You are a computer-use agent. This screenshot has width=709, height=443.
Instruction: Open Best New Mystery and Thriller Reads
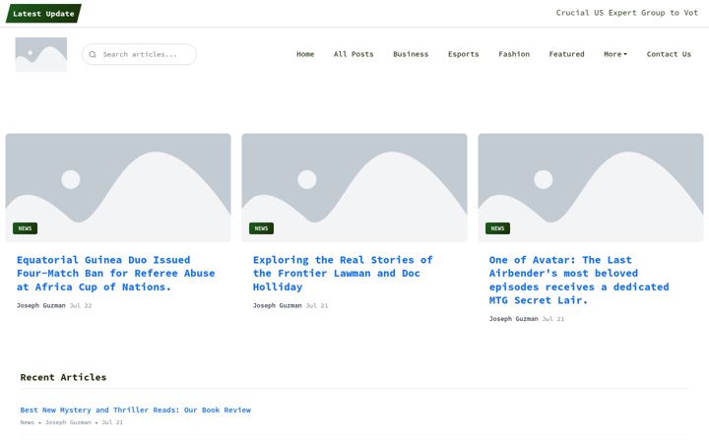pos(135,410)
